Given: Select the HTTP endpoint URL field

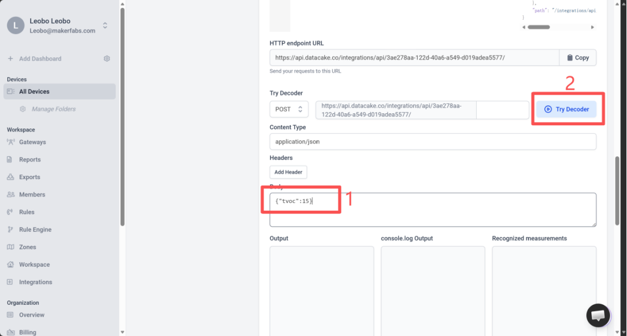Looking at the screenshot, I should [414, 58].
